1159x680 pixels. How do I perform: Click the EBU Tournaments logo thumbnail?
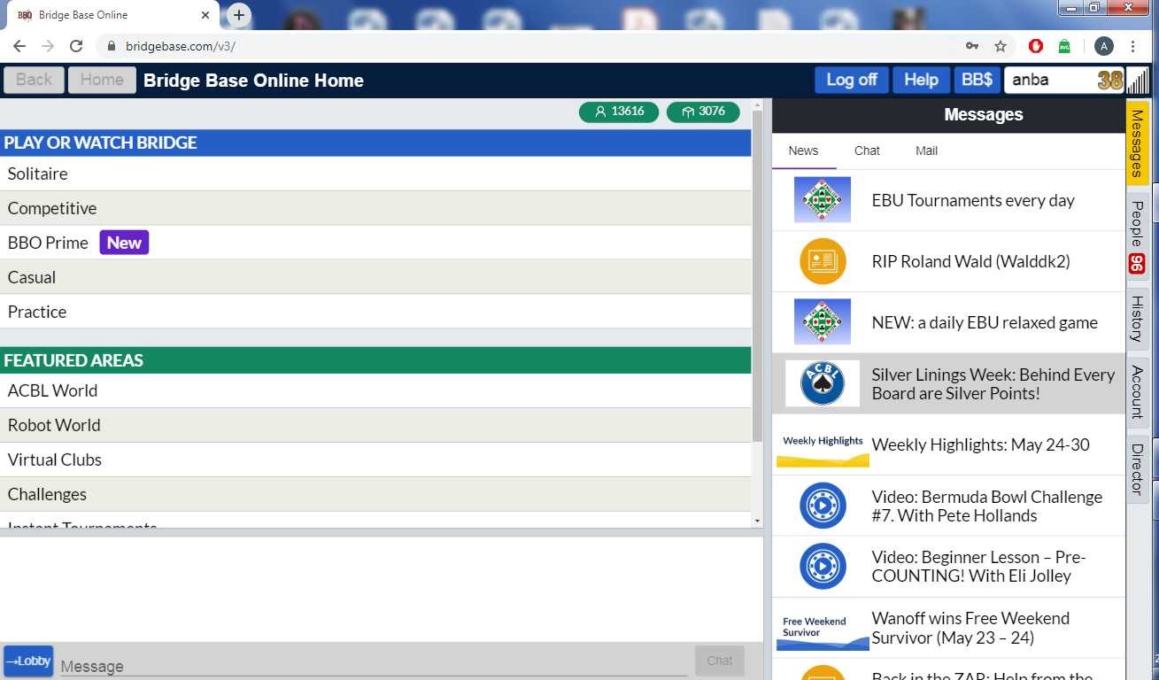(822, 200)
